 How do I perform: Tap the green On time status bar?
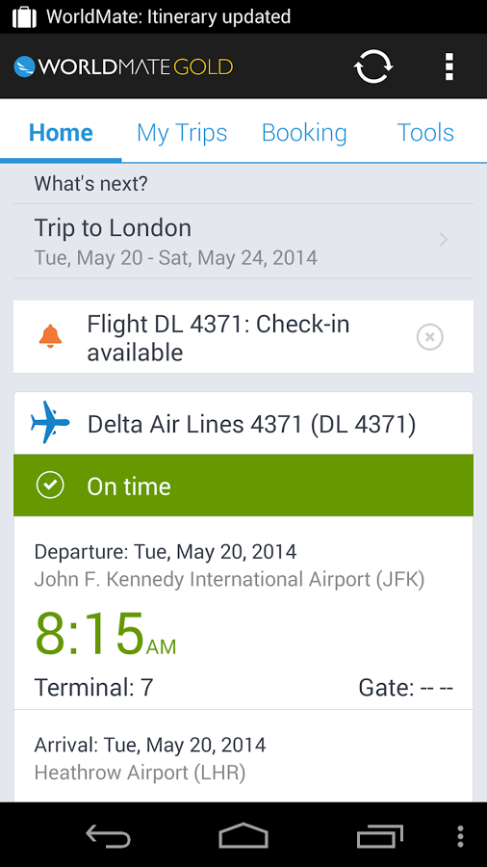pyautogui.click(x=243, y=485)
